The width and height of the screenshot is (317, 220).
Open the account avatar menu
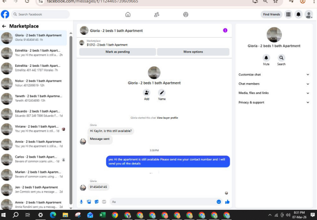coord(309,14)
